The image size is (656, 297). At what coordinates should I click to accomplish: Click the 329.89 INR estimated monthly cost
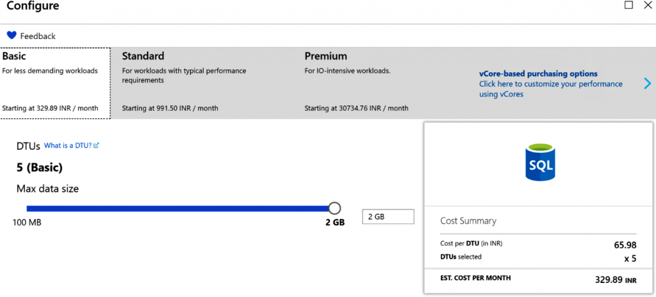pos(609,280)
